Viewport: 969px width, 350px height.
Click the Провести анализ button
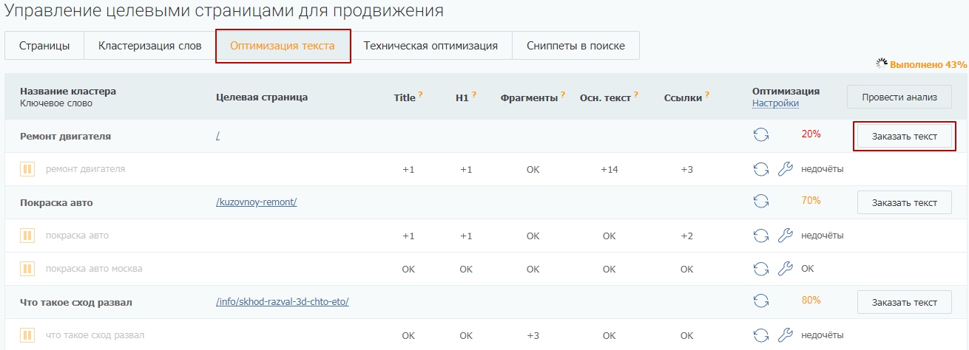[899, 97]
